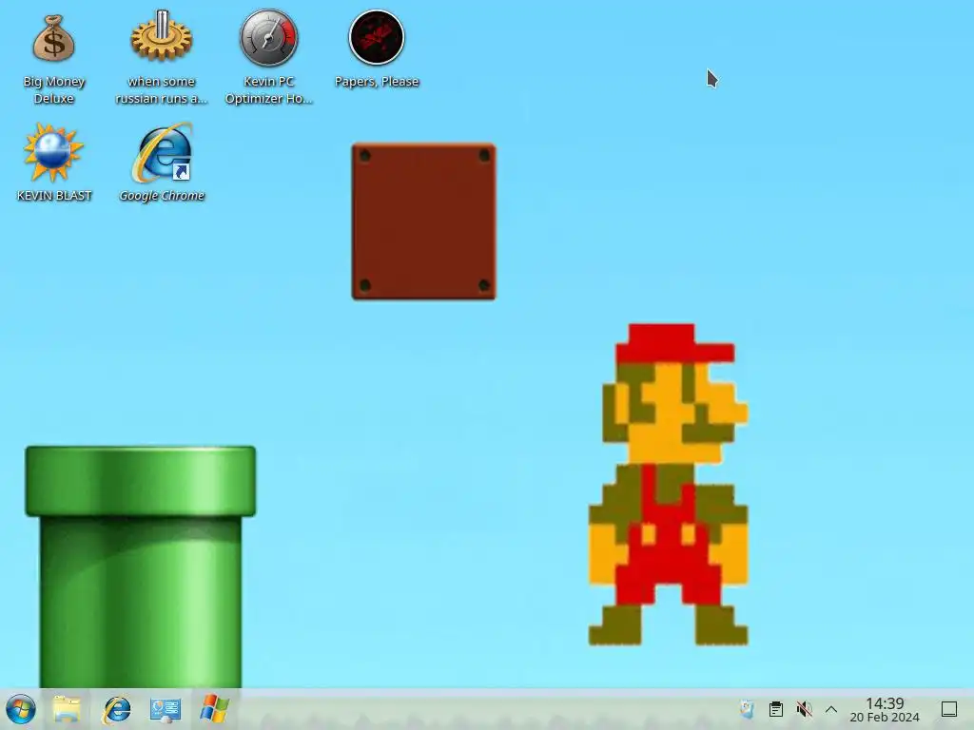Open the clock showing 14:39
The image size is (974, 730).
(x=885, y=709)
